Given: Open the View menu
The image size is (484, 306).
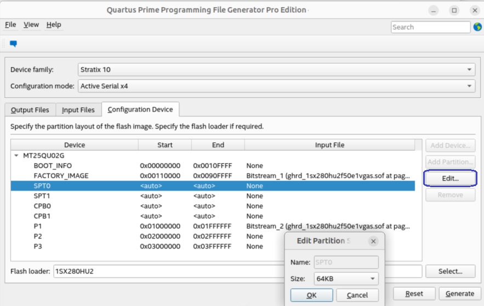Looking at the screenshot, I should 31,25.
